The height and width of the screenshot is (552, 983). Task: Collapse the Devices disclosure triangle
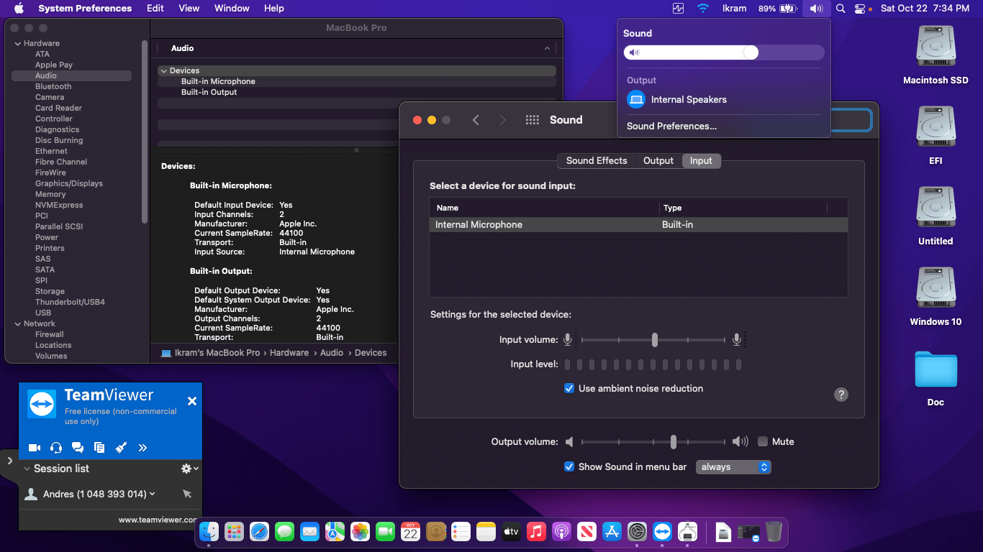pos(163,71)
